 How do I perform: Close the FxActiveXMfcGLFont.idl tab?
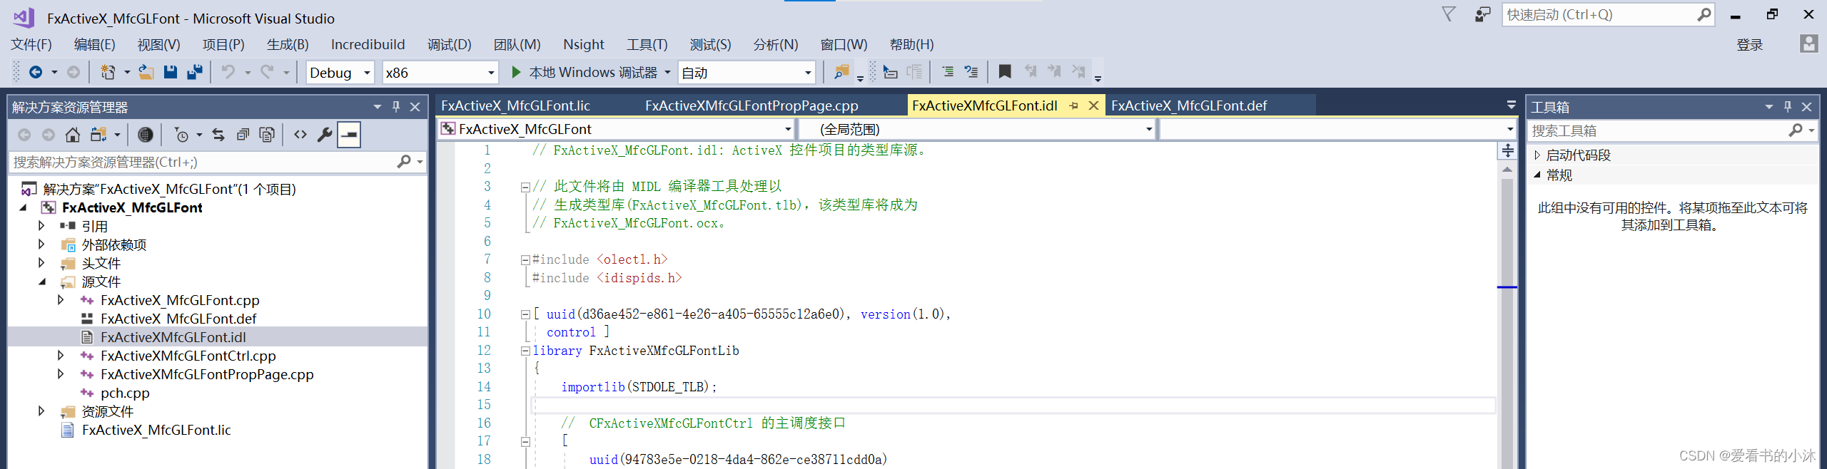(x=1093, y=105)
